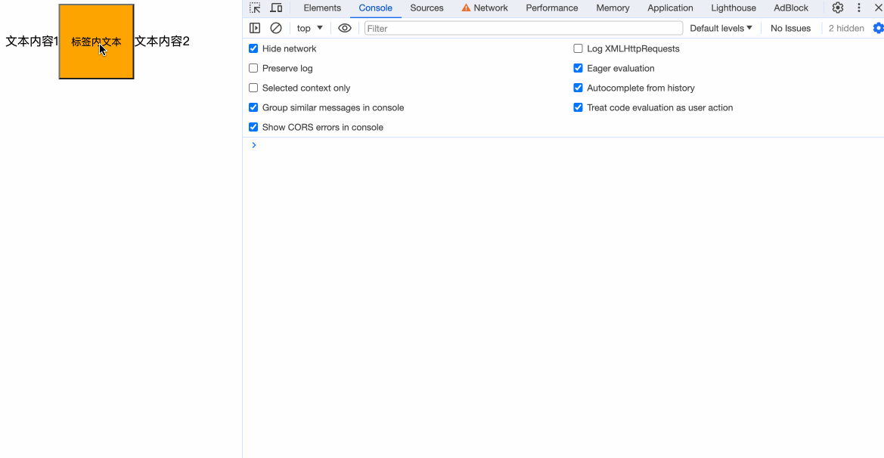Viewport: 884px width, 458px height.
Task: Switch to the Elements tab
Action: point(322,8)
